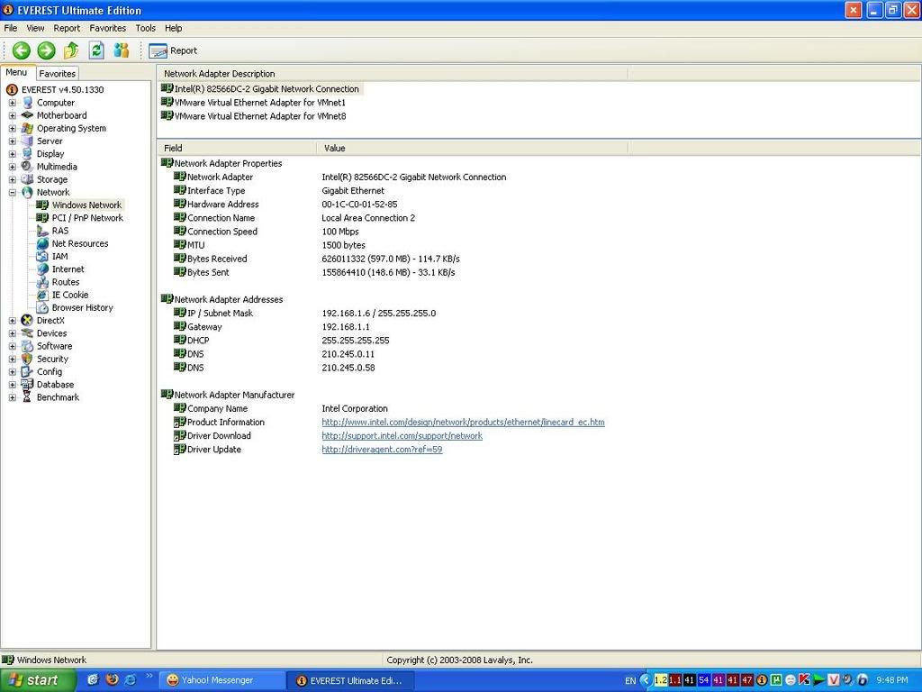Open the driveragent.com Driver Update link
The image size is (922, 692).
coord(382,449)
